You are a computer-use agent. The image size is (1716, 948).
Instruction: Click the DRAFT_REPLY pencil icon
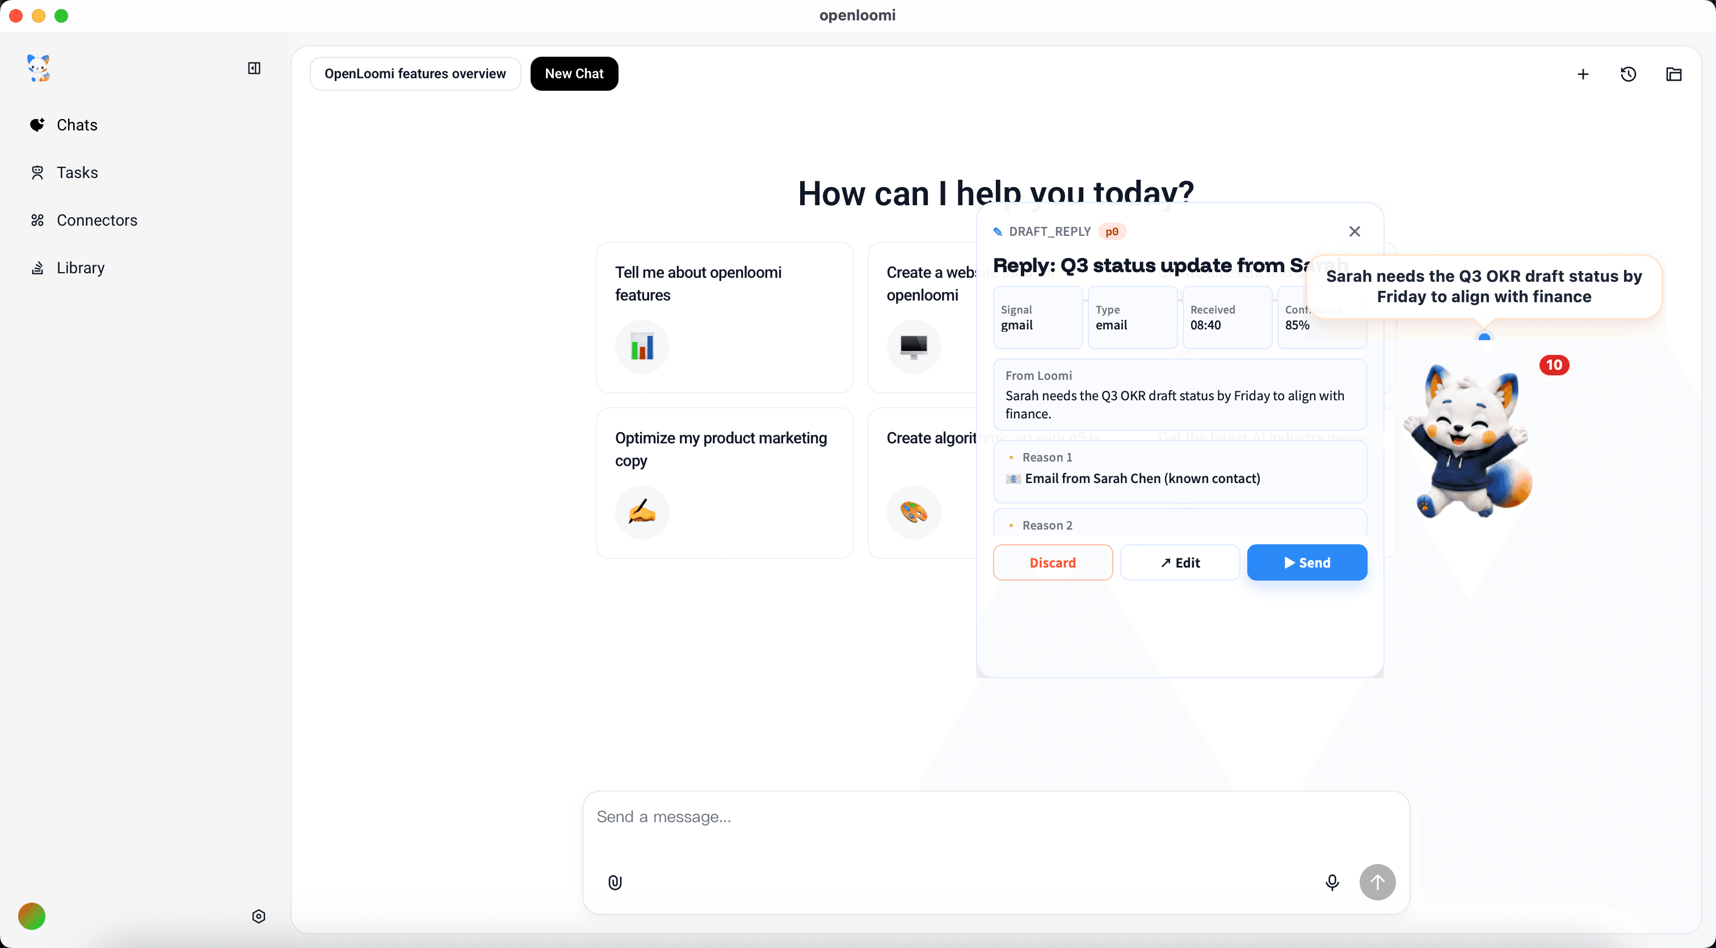[998, 232]
